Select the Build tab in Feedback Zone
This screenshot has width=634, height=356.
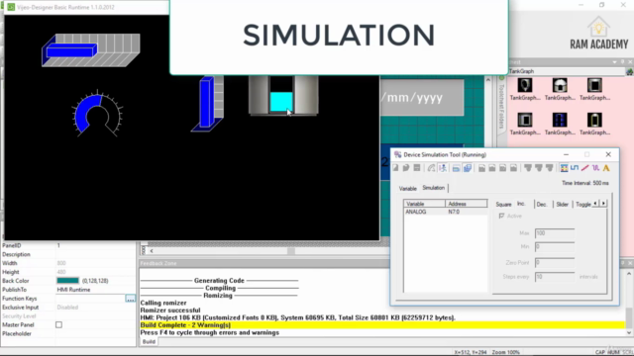(x=149, y=341)
